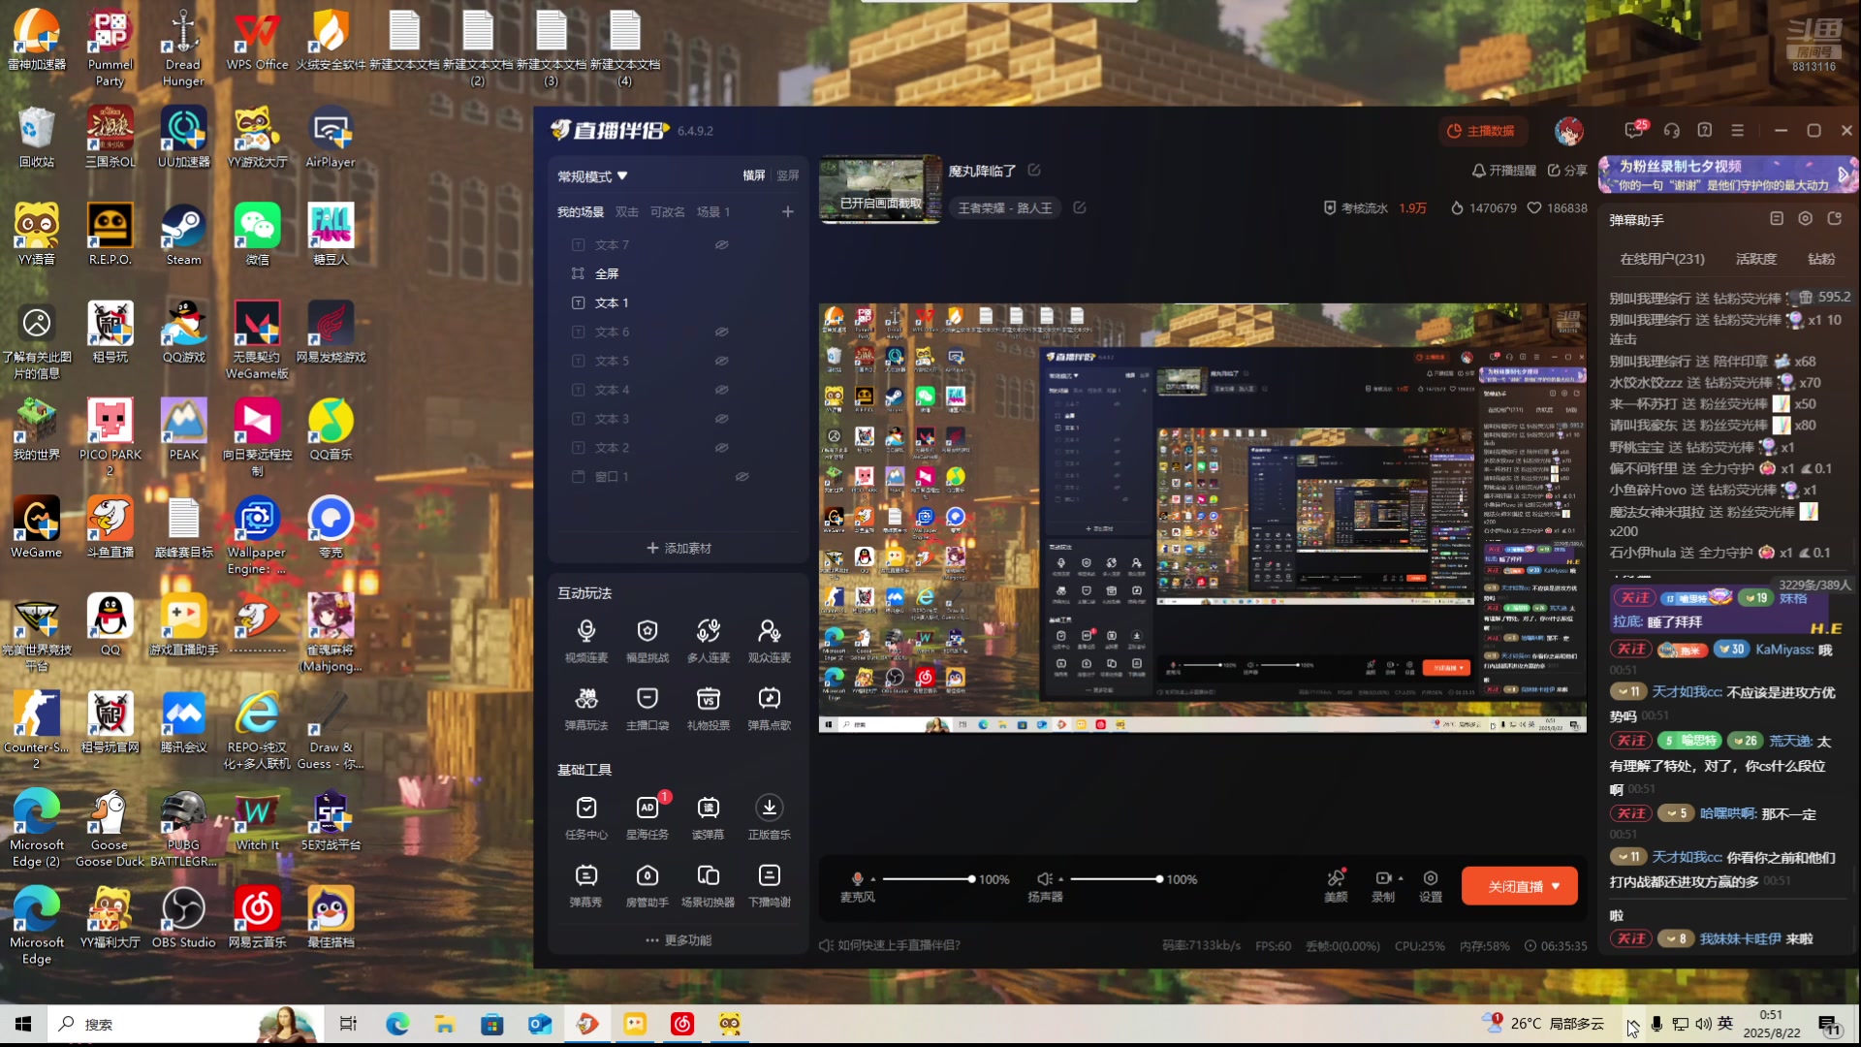The image size is (1861, 1047).
Task: Open 弹幕玩法 danmaku games
Action: click(586, 709)
